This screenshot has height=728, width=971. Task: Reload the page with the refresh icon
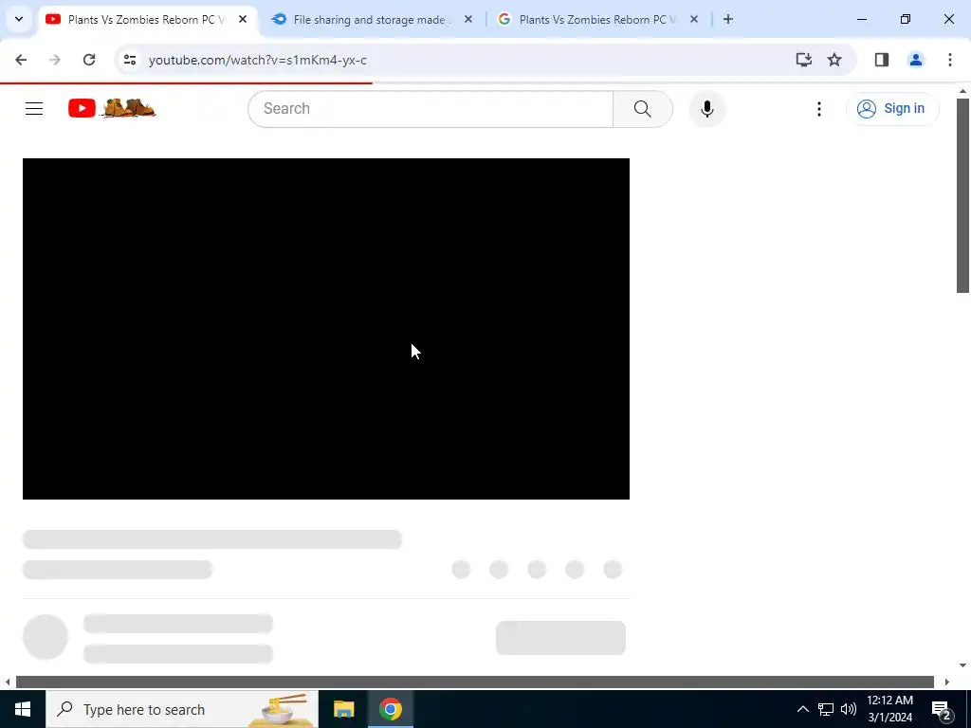(x=89, y=60)
